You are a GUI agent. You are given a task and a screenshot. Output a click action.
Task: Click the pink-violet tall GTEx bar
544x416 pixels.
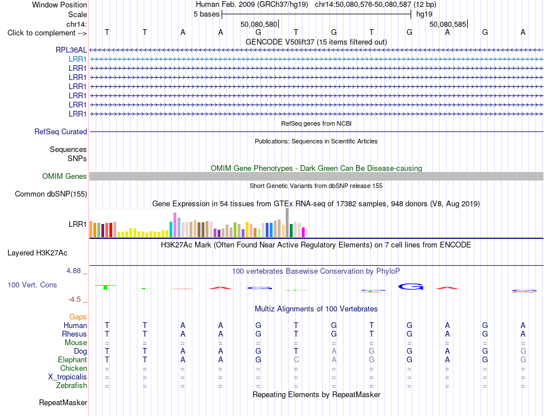[x=175, y=225]
